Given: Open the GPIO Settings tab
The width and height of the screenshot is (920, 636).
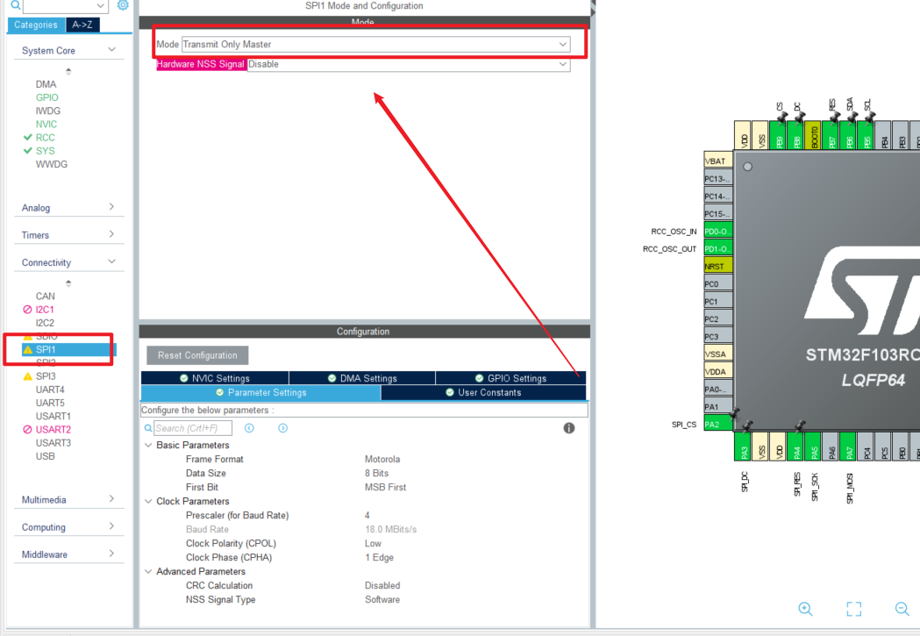Looking at the screenshot, I should (x=510, y=378).
